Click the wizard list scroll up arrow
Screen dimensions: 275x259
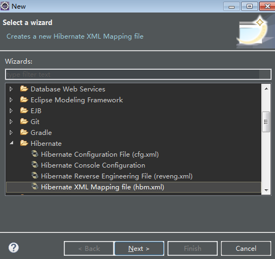[266, 89]
